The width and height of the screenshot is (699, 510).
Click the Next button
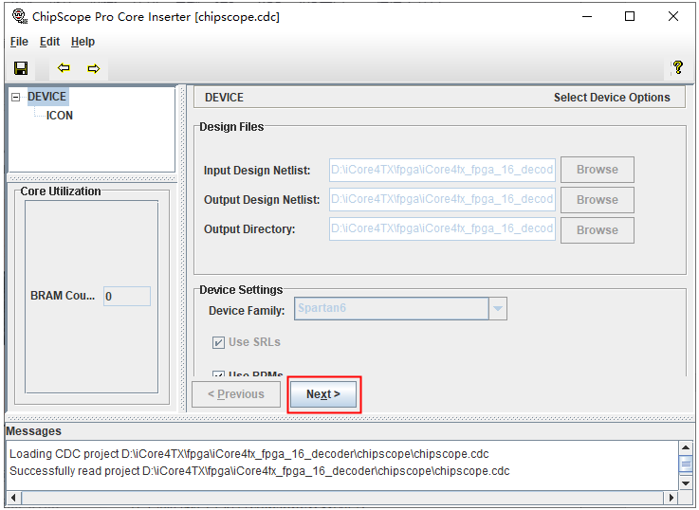click(322, 394)
